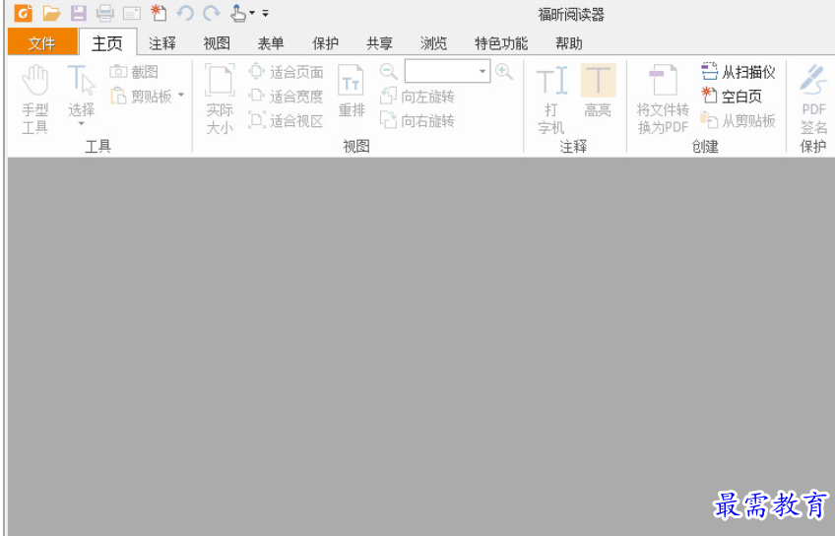Open touch mode dropdown arrow
The height and width of the screenshot is (536, 835).
pos(252,13)
